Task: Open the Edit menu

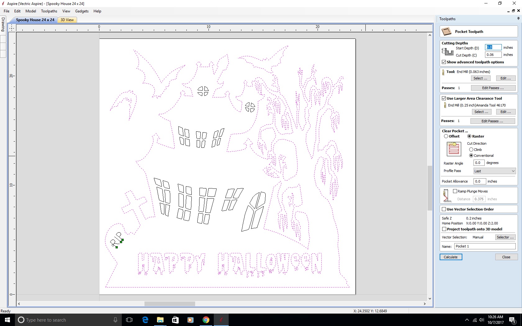Action: pyautogui.click(x=17, y=11)
